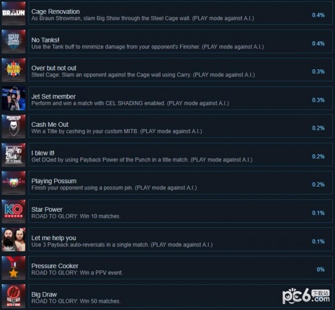Click the pc6.com watermark logo
The height and width of the screenshot is (310, 335).
click(306, 296)
